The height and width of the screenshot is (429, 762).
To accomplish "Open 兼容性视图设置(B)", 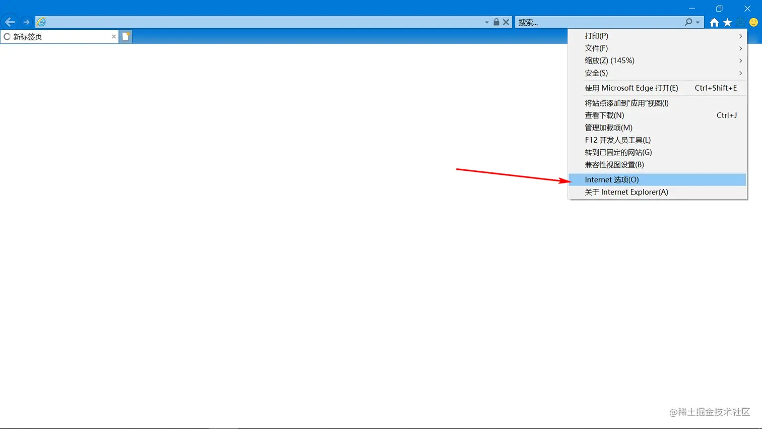I will point(658,164).
